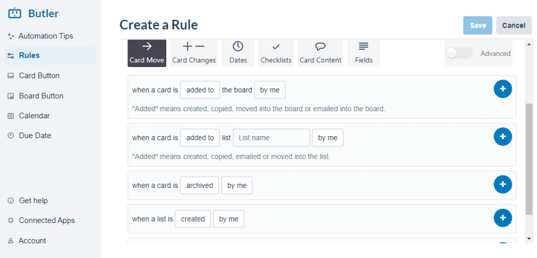Select the Fields trigger tab
The width and height of the screenshot is (537, 258).
pos(363,53)
